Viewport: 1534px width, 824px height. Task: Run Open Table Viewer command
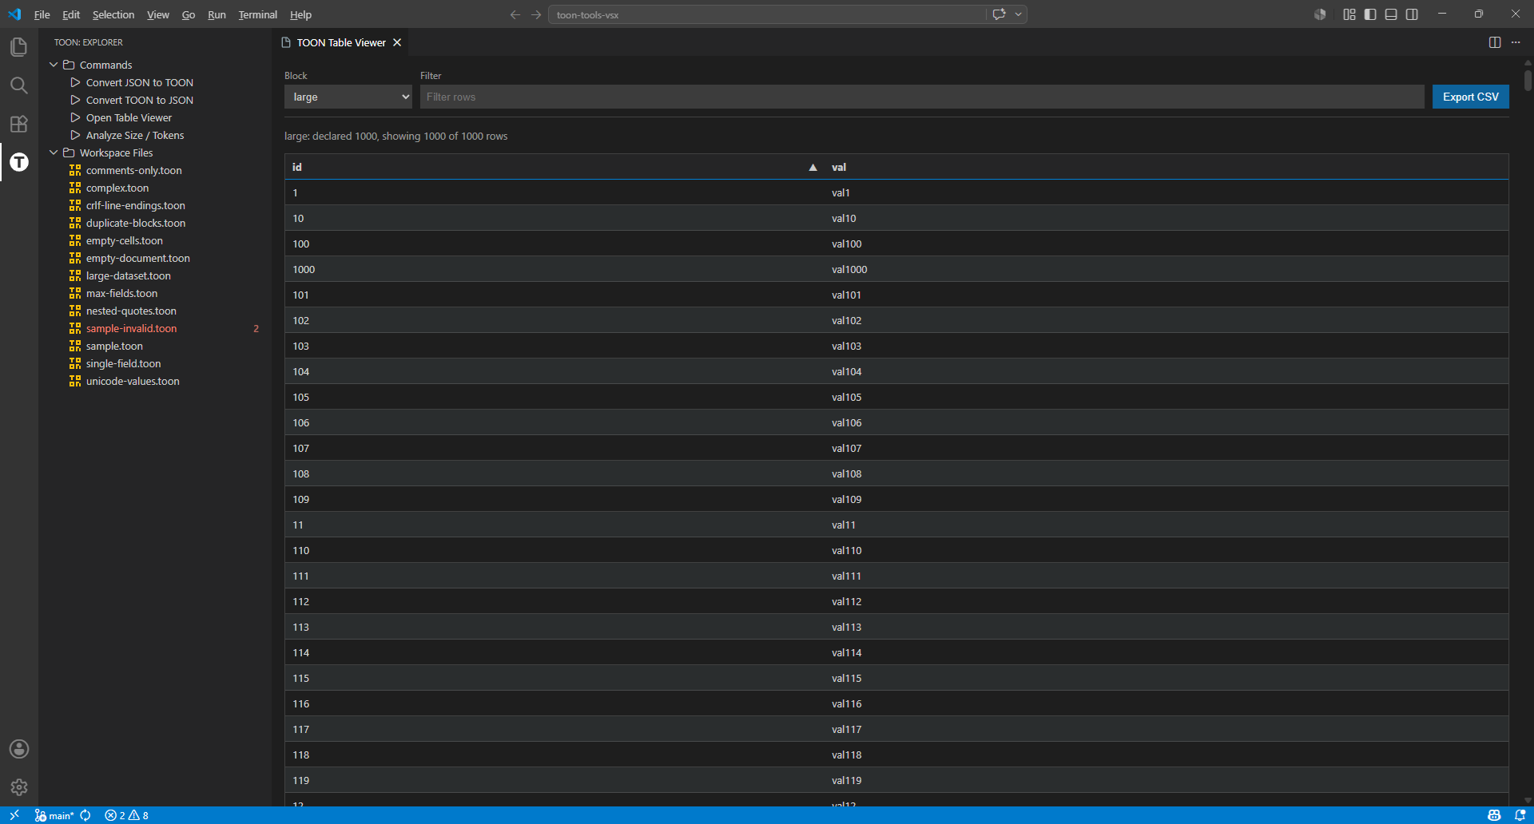tap(129, 117)
